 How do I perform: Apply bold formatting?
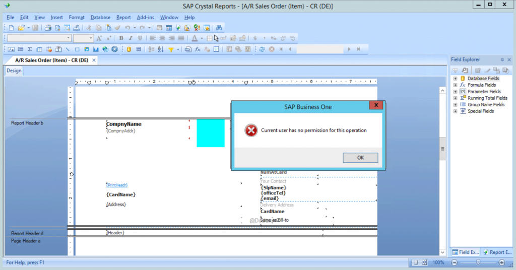coord(121,38)
